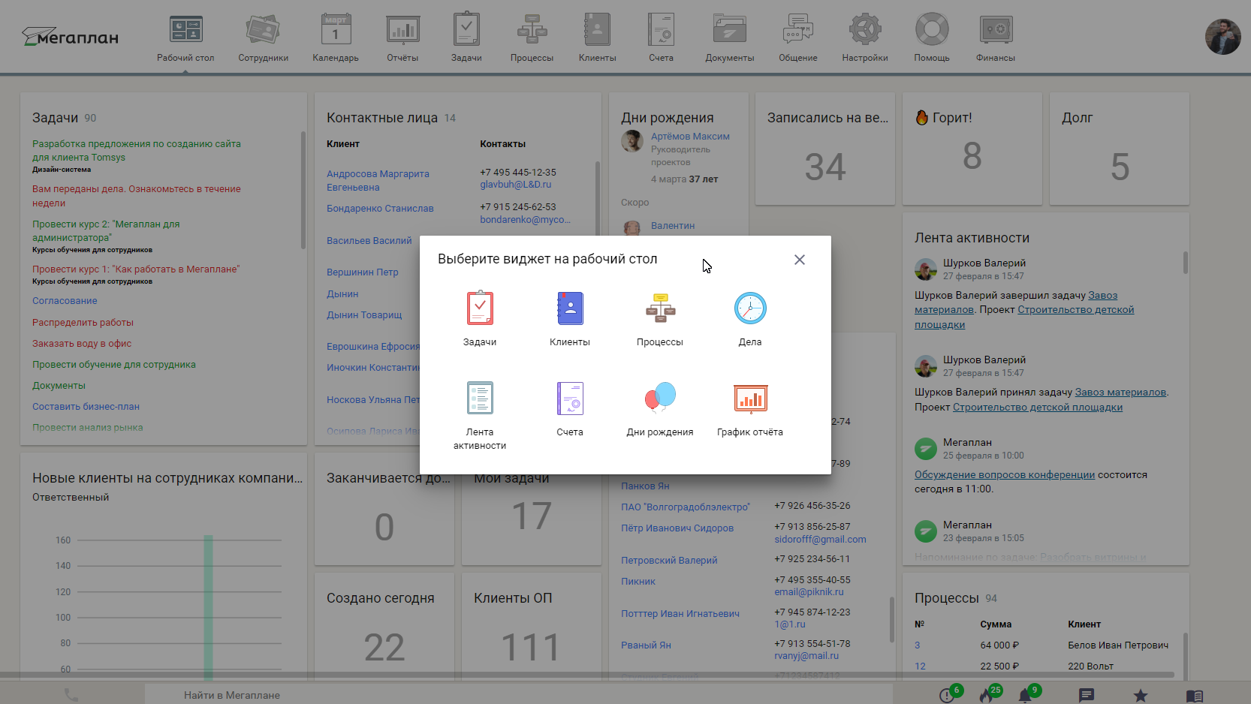Screen dimensions: 1251x704
Task: Add the Лента активности widget
Action: (480, 399)
